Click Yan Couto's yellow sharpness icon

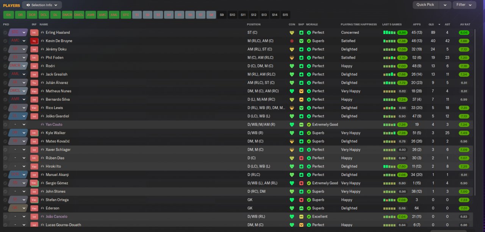(301, 125)
